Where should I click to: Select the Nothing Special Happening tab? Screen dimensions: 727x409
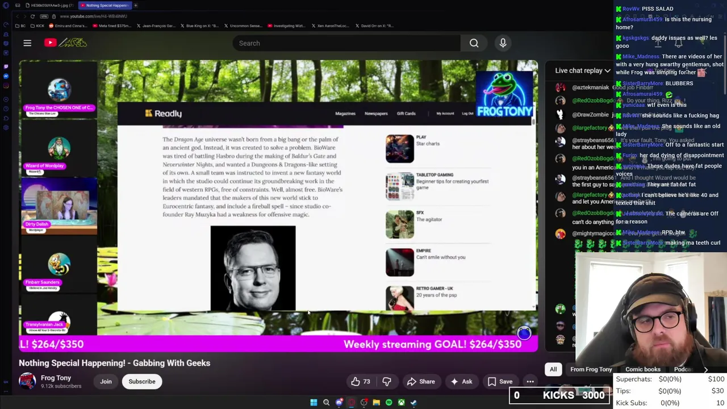click(105, 5)
